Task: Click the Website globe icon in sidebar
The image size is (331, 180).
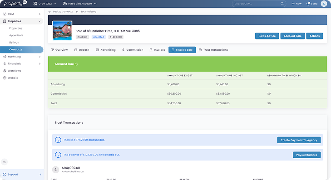Action: 5,78
